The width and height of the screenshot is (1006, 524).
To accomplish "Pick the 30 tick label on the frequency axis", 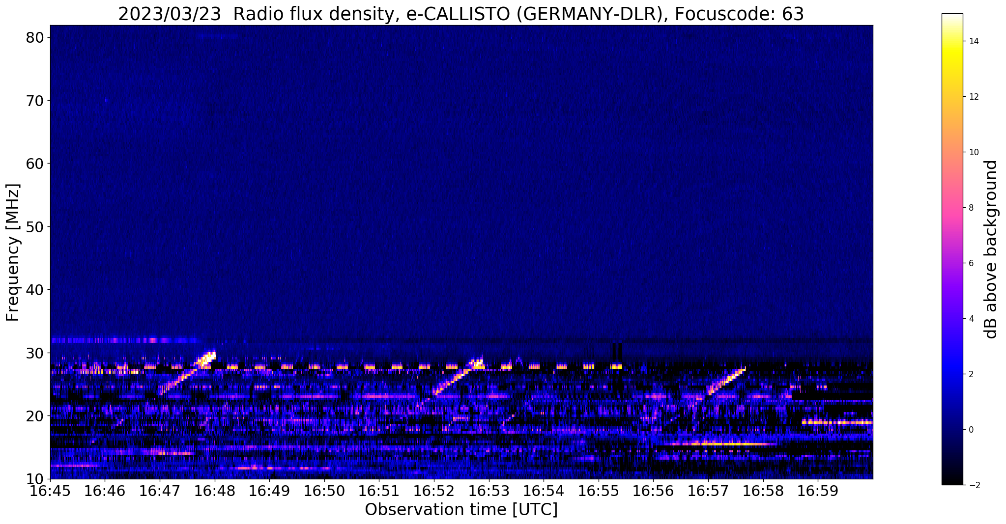I will coord(35,353).
